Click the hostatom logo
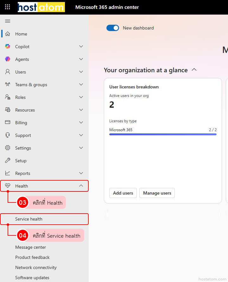This screenshot has height=282, width=228. [x=41, y=7]
